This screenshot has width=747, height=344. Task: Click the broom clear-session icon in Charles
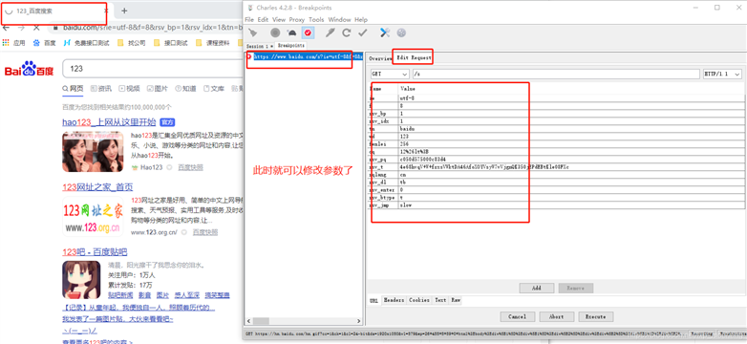click(252, 32)
